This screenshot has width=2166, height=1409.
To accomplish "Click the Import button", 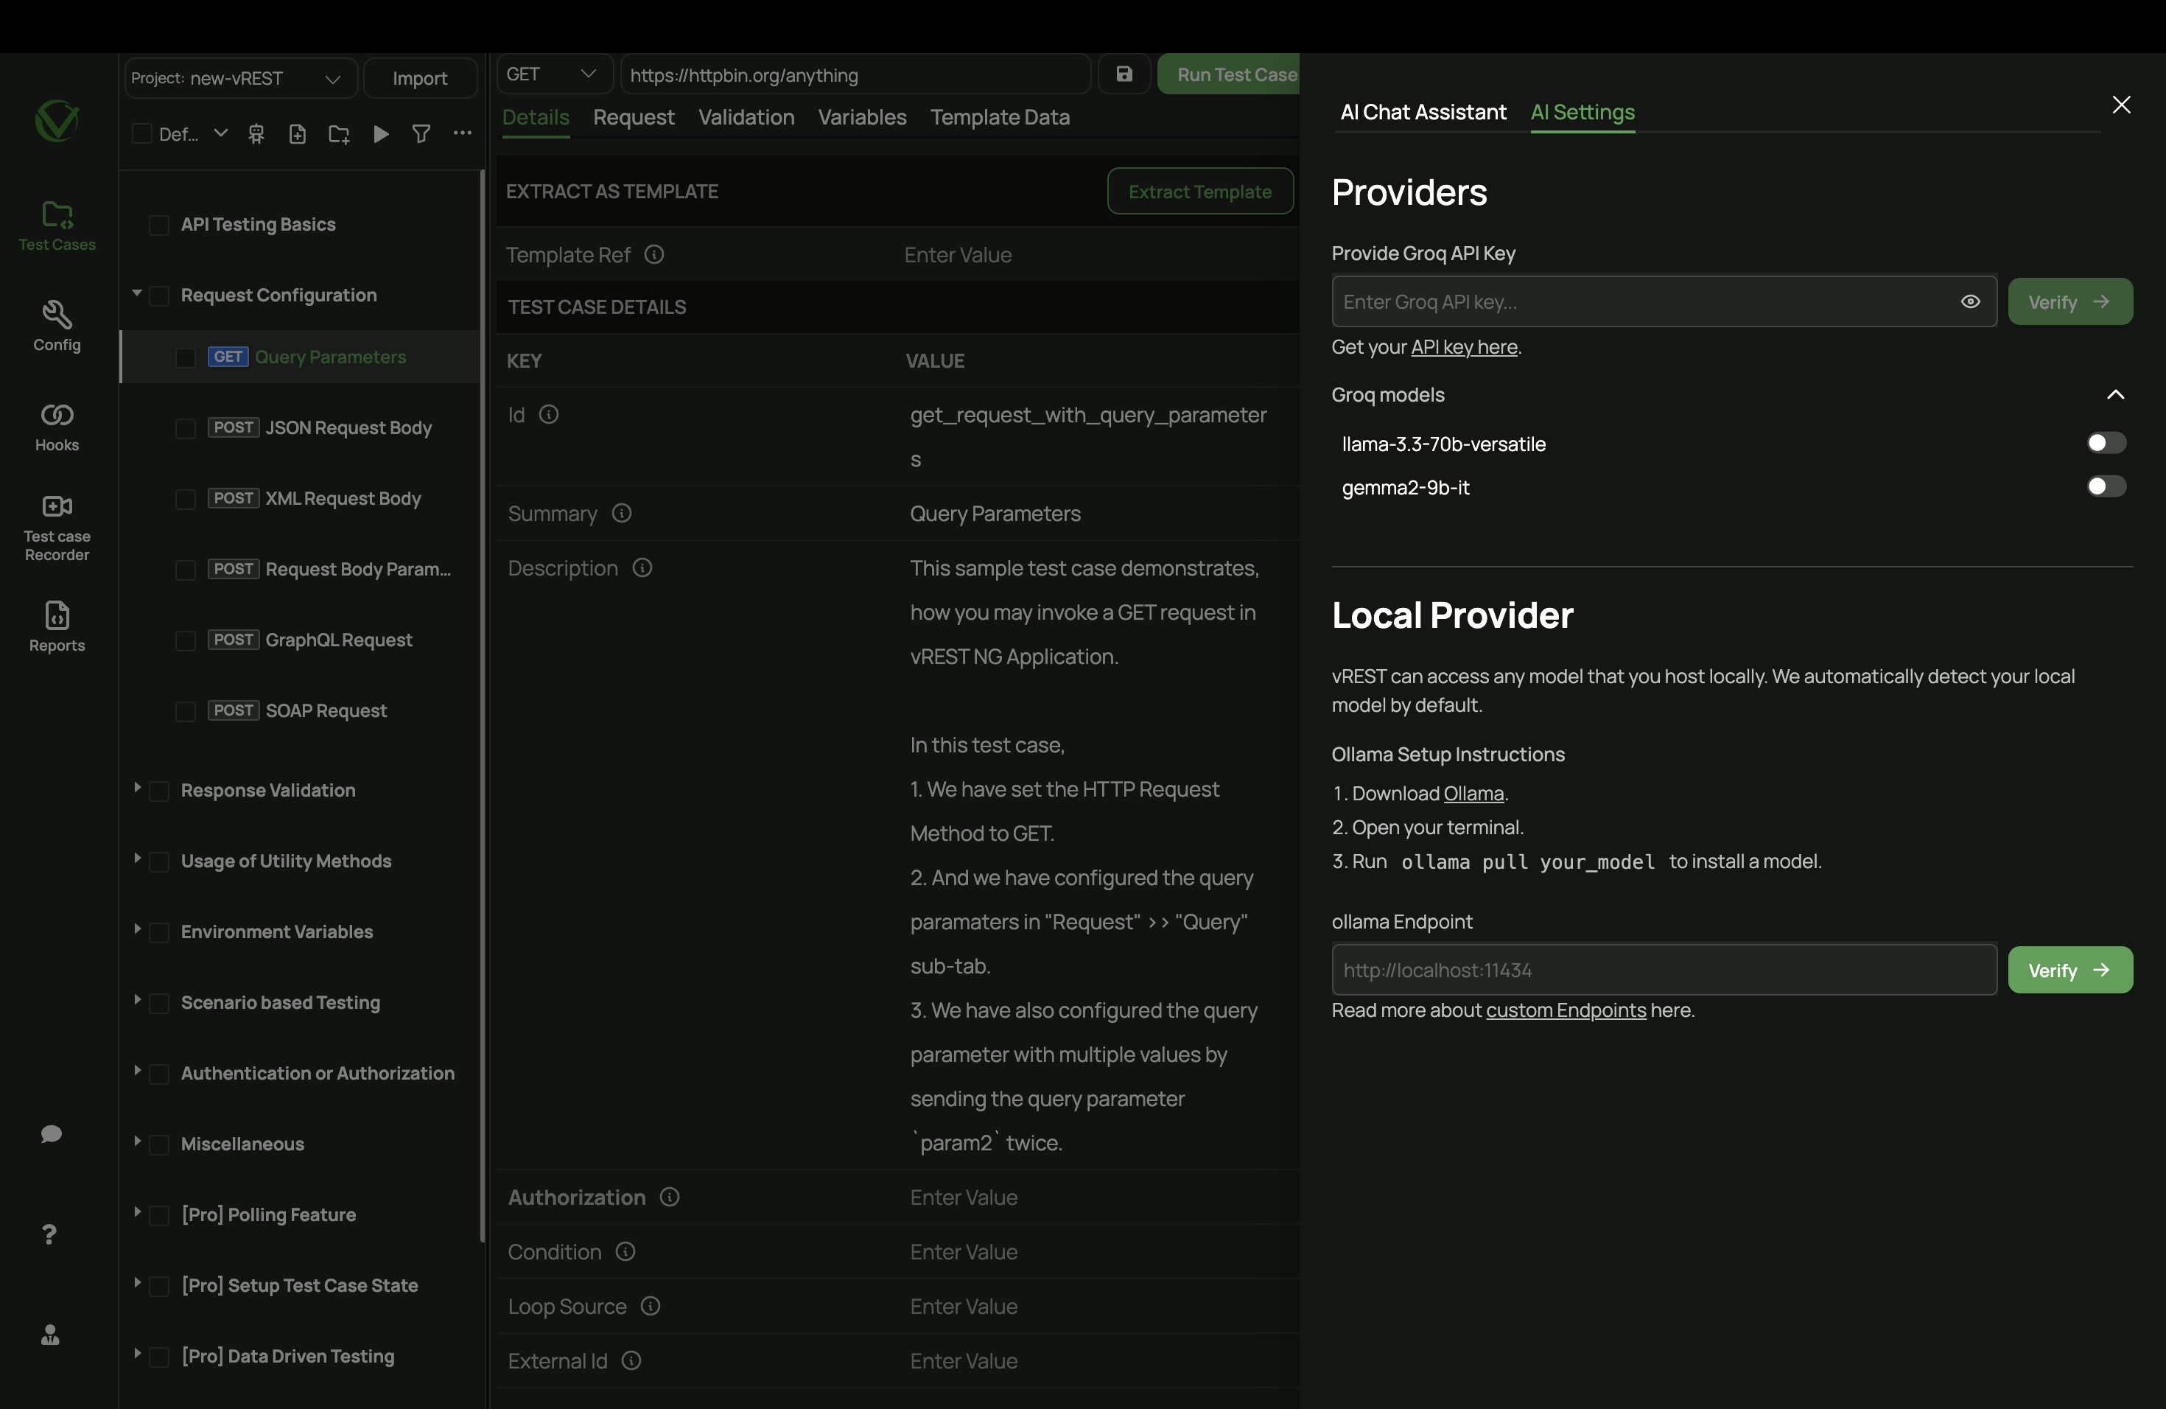I will pyautogui.click(x=419, y=78).
